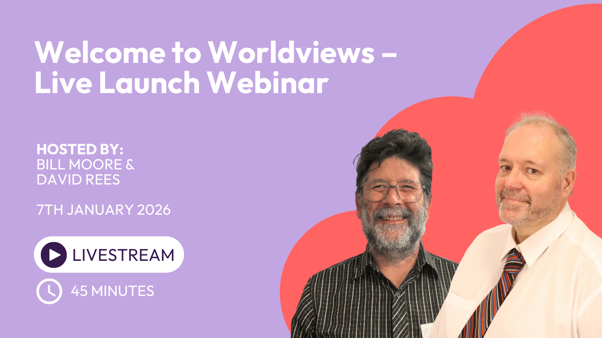
Task: Click the host name "DAVID REES"
Action: click(78, 180)
